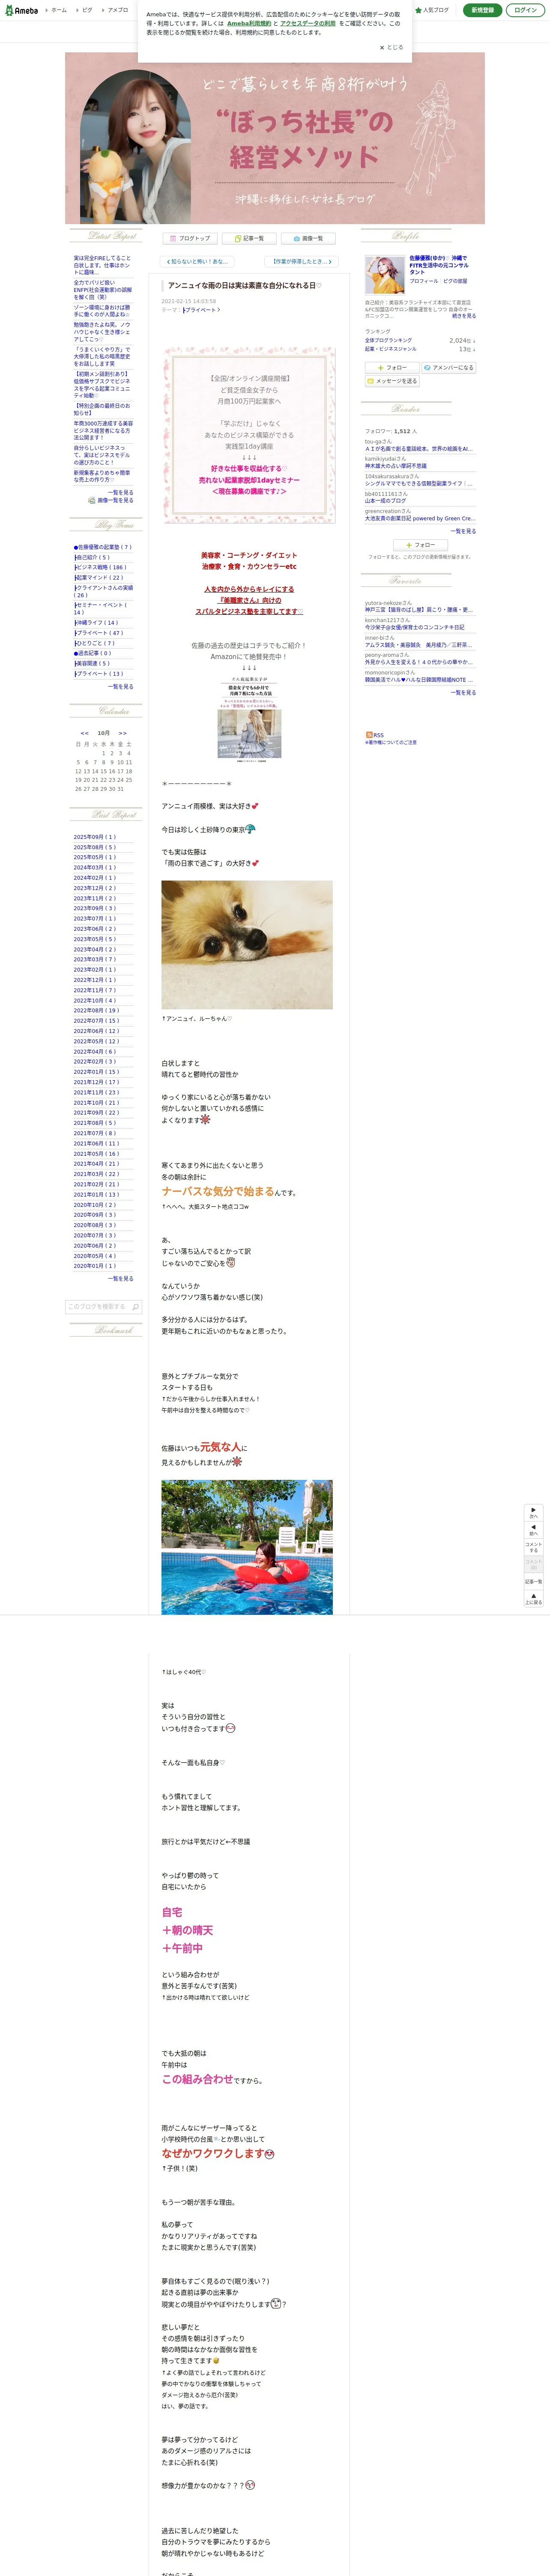Click the ログイン button
Viewport: 550px width, 2576px height.
(525, 10)
